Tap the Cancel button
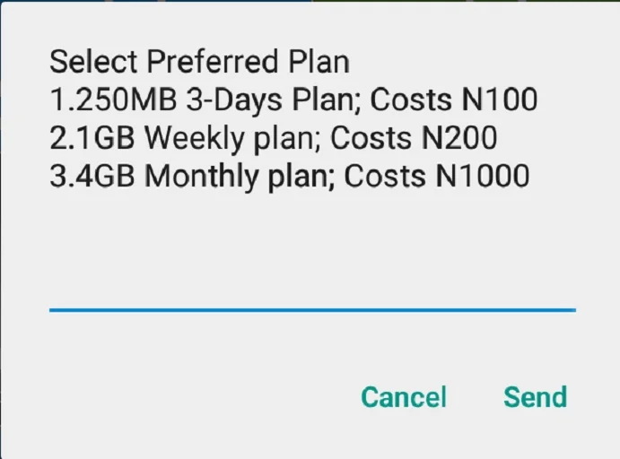Screen dimensions: 620x459 [404, 397]
